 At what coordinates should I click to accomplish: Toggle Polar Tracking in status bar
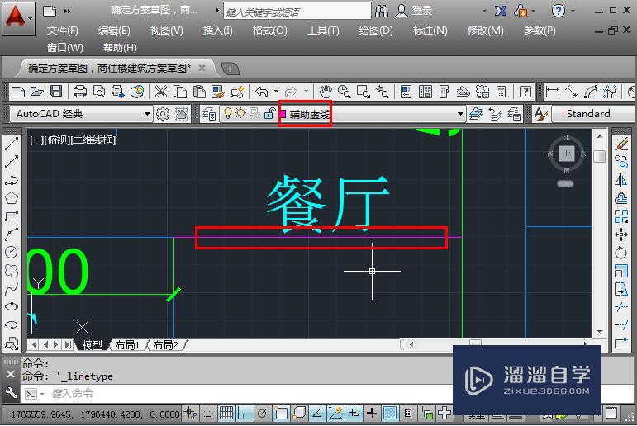coord(263,413)
